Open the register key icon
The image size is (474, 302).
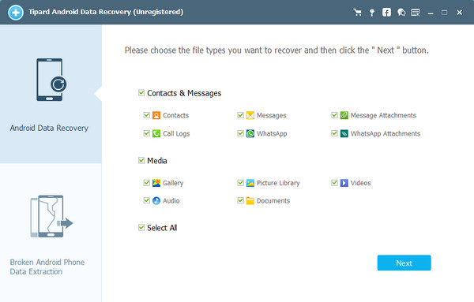pyautogui.click(x=372, y=13)
